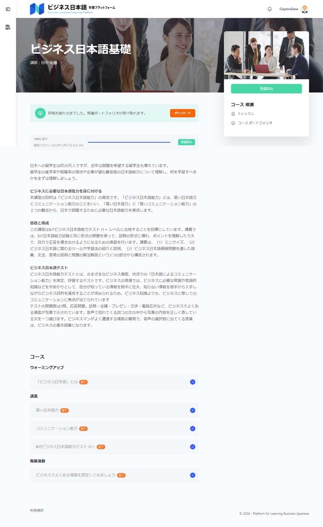This screenshot has height=527, width=323.
Task: Open lesson ビジネスでよくある場面を想定してみましょう
Action: coord(114,475)
